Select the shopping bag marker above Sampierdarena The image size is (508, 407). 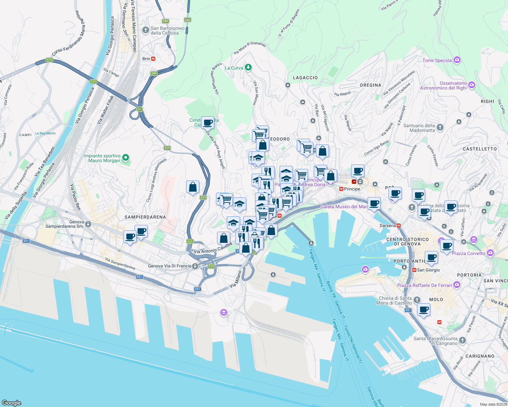(x=193, y=188)
